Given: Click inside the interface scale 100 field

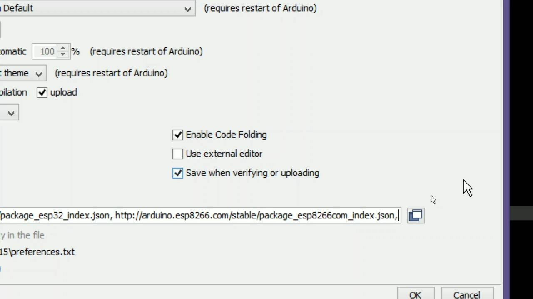Looking at the screenshot, I should click(46, 51).
